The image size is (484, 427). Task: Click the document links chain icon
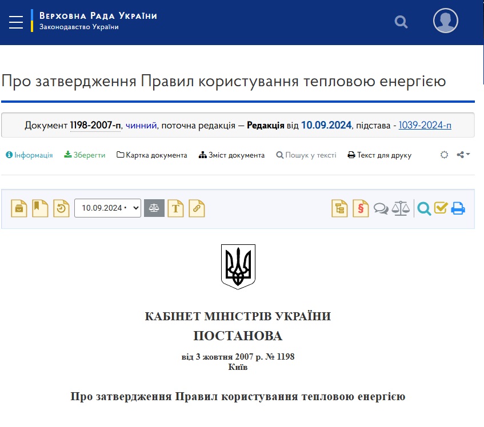click(x=197, y=208)
